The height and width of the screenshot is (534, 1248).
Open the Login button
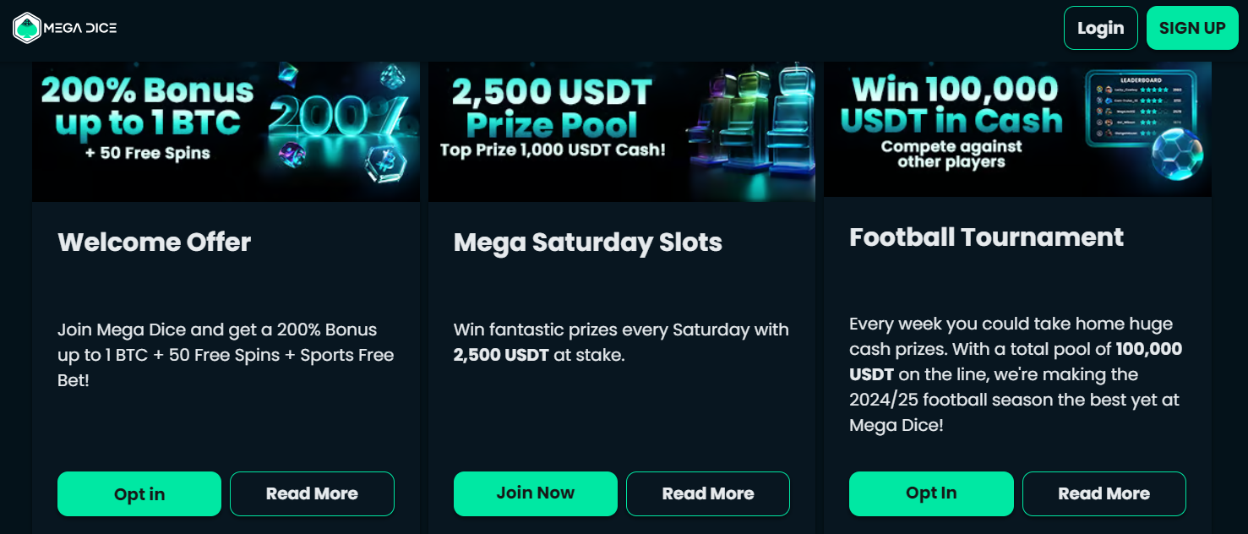[x=1100, y=28]
